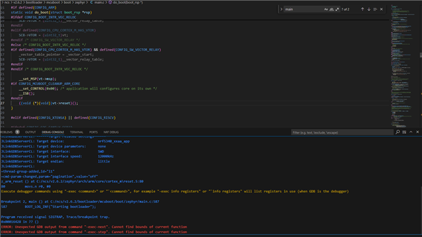Image resolution: width=422 pixels, height=237 pixels.
Task: Toggle Match Case in find widget
Action: point(326,9)
